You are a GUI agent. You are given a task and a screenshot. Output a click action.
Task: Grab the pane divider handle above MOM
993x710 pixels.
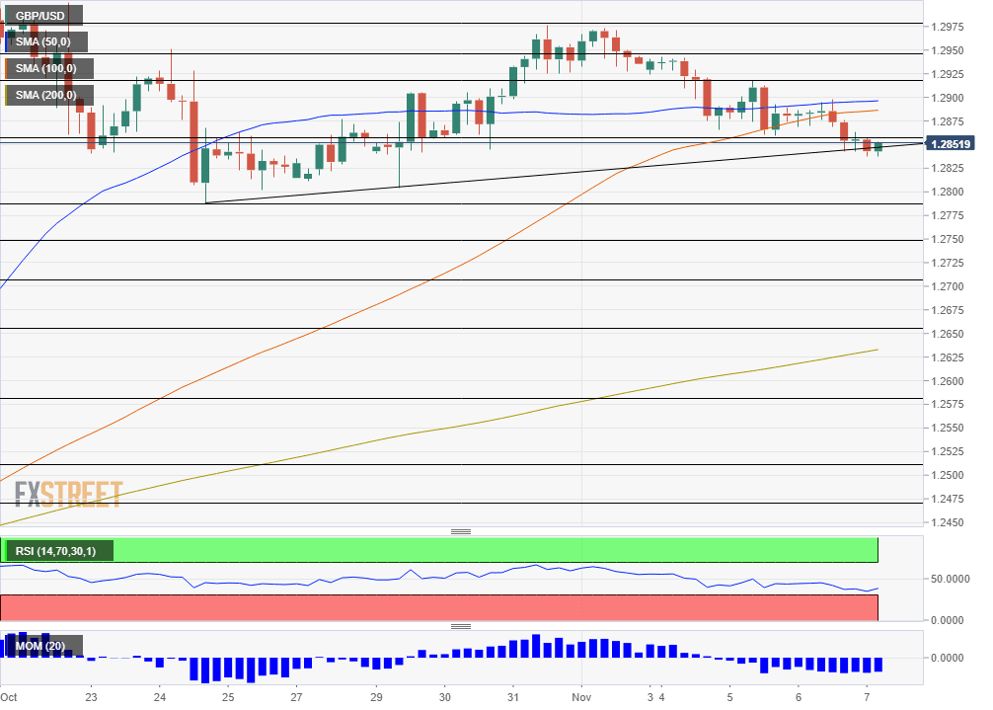tap(461, 626)
